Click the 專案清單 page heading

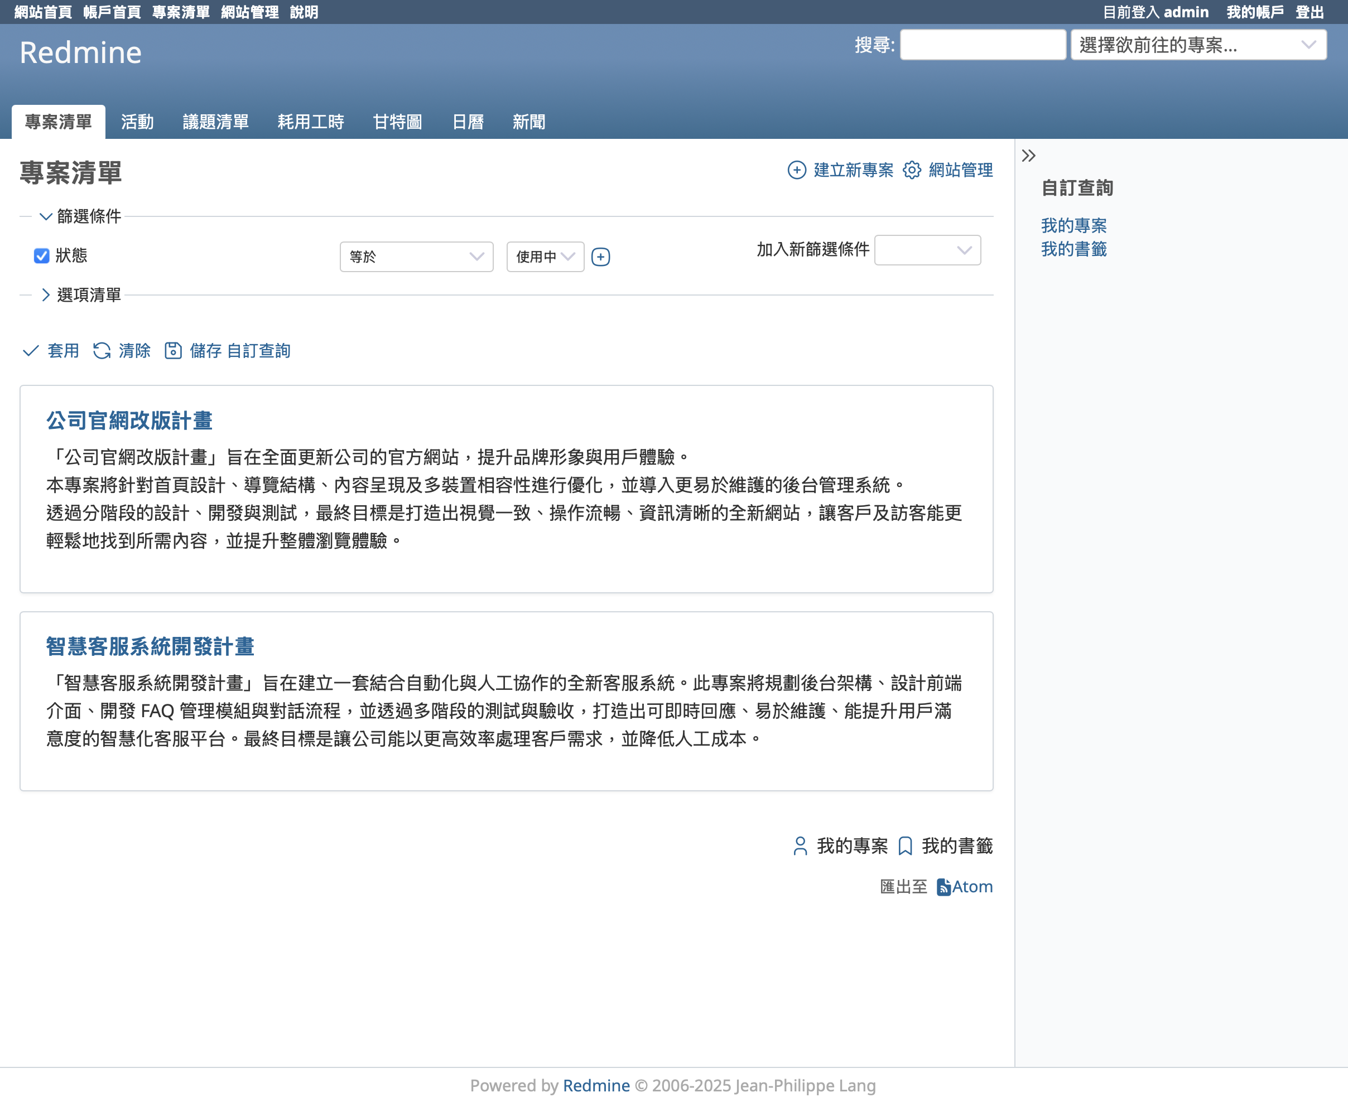coord(70,173)
